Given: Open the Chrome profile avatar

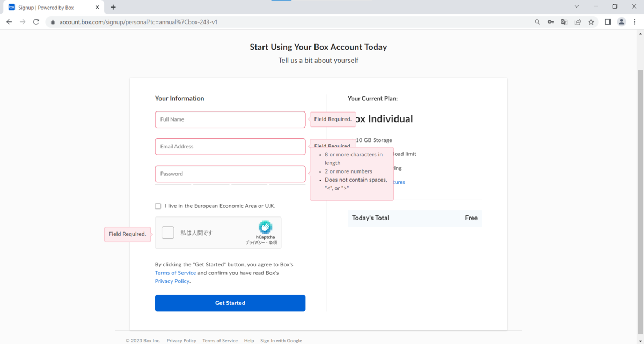Looking at the screenshot, I should click(621, 22).
